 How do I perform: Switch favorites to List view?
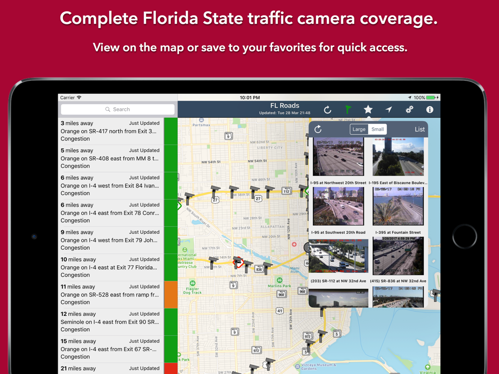pos(420,130)
